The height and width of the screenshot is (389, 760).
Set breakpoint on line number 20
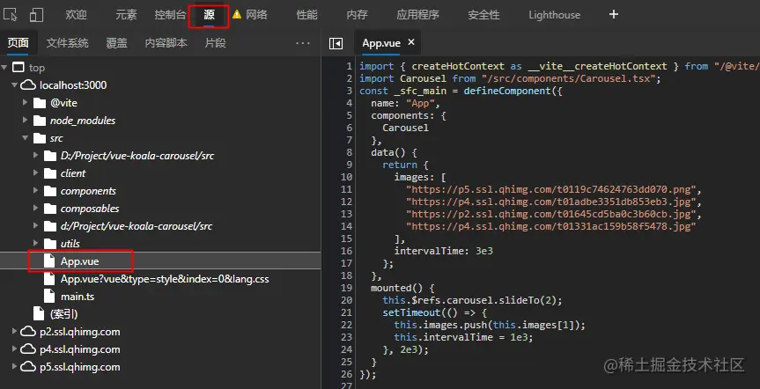tap(347, 300)
